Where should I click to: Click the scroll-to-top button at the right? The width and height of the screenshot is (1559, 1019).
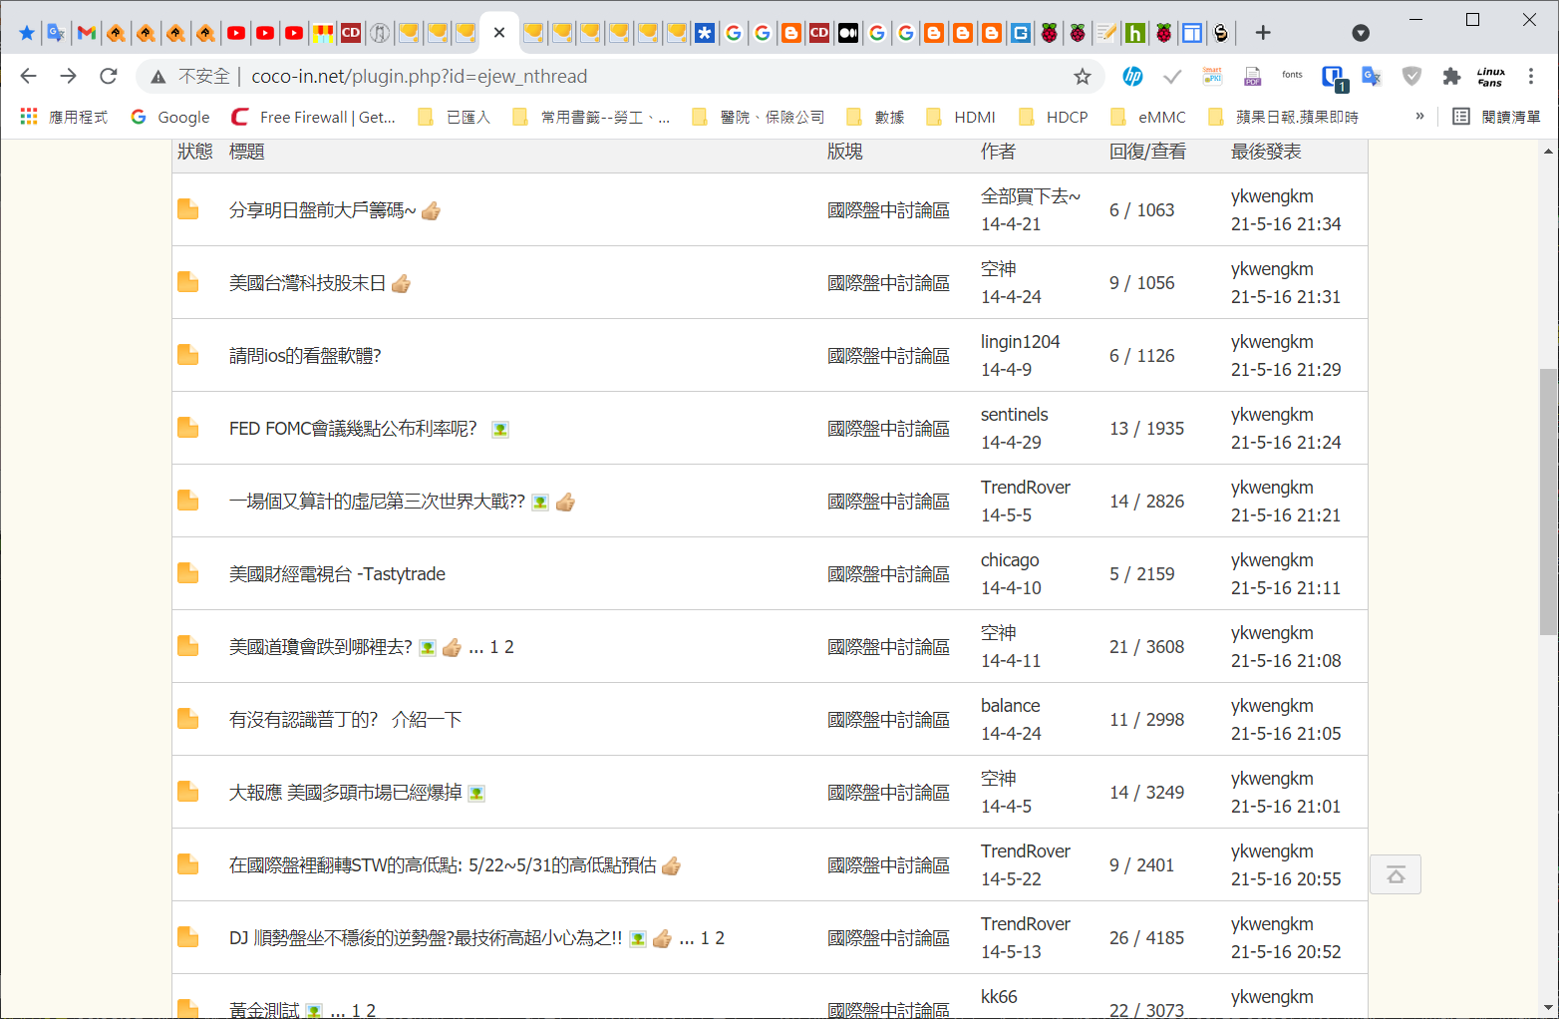[x=1396, y=874]
